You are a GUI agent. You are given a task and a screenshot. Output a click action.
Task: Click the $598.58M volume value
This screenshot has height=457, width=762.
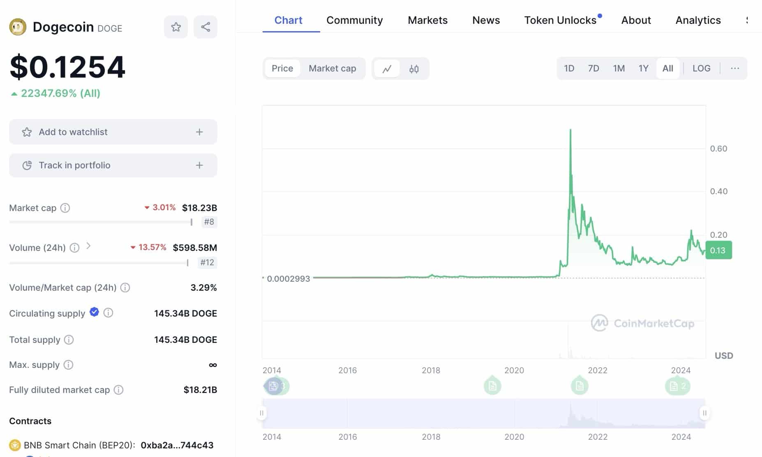pos(195,248)
